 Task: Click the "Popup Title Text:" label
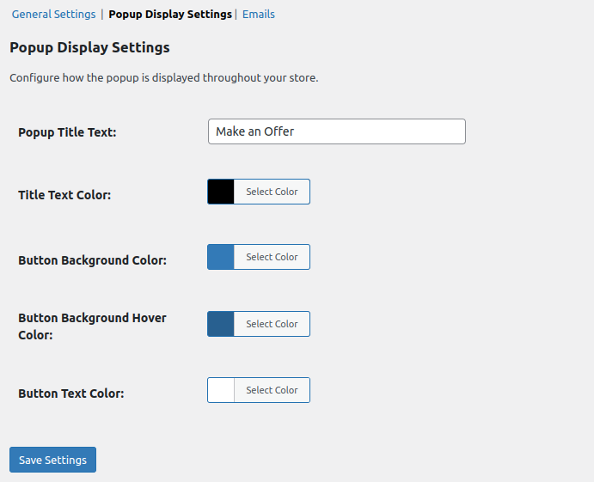point(67,133)
